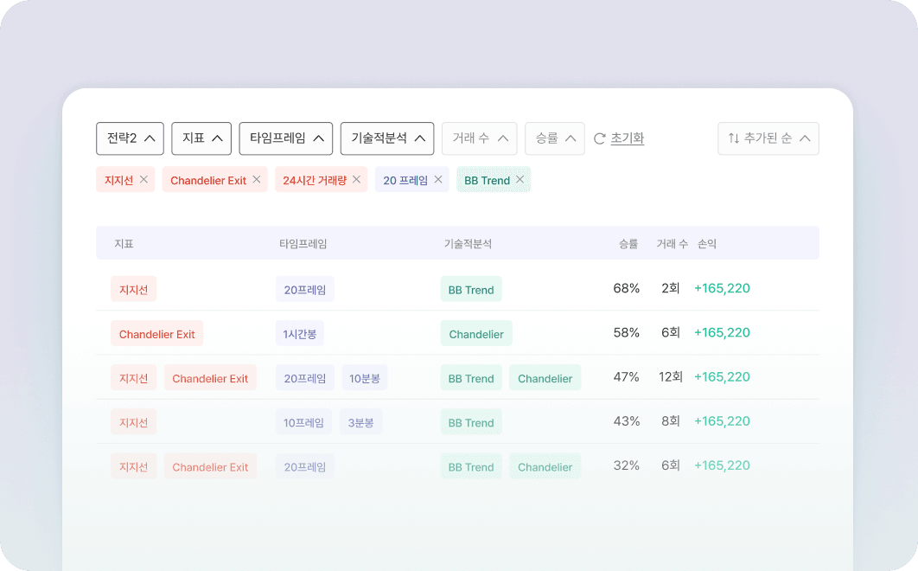918x571 pixels.
Task: Open the 전략2 dropdown
Action: point(130,138)
